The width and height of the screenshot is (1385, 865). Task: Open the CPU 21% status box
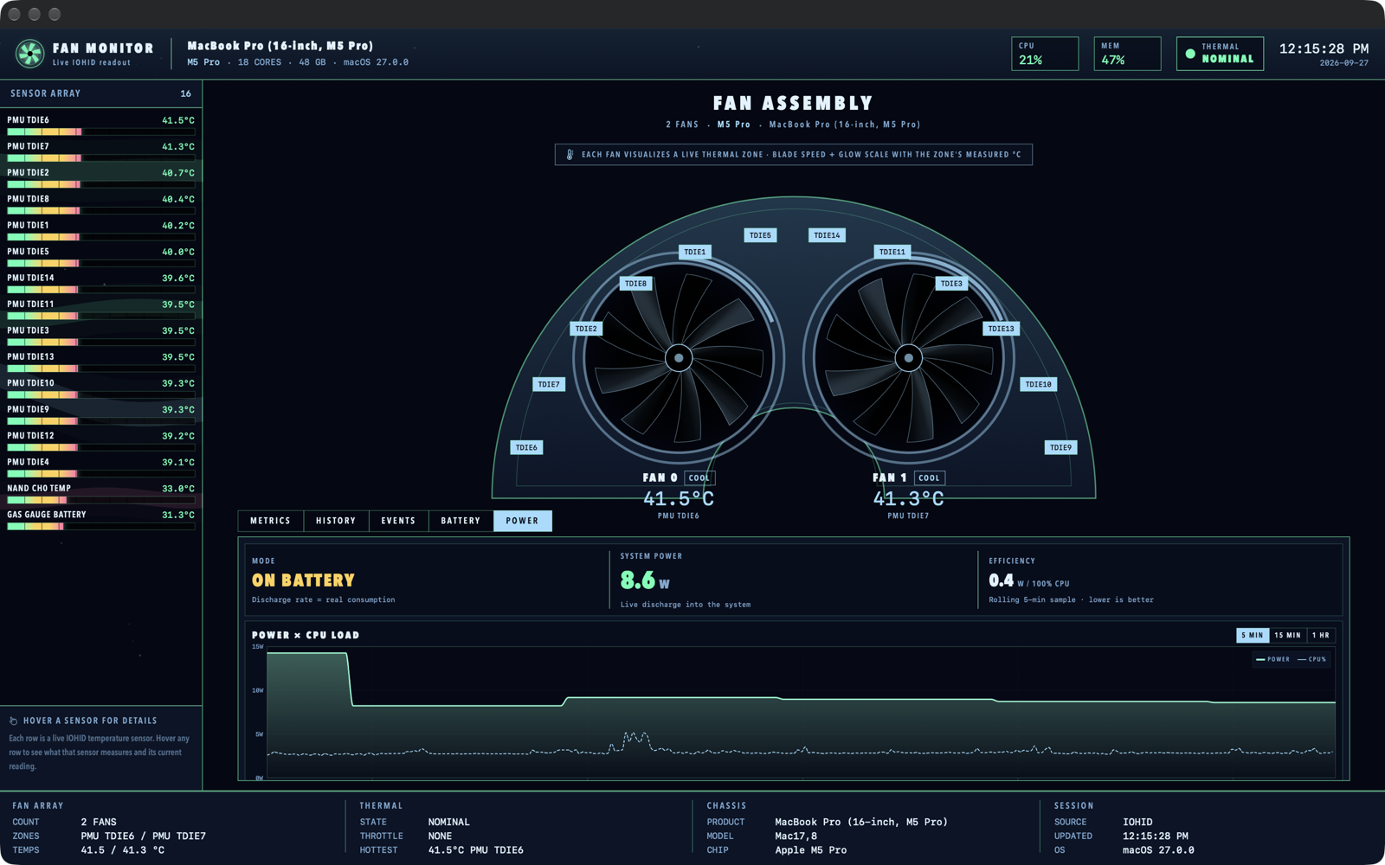click(1045, 54)
